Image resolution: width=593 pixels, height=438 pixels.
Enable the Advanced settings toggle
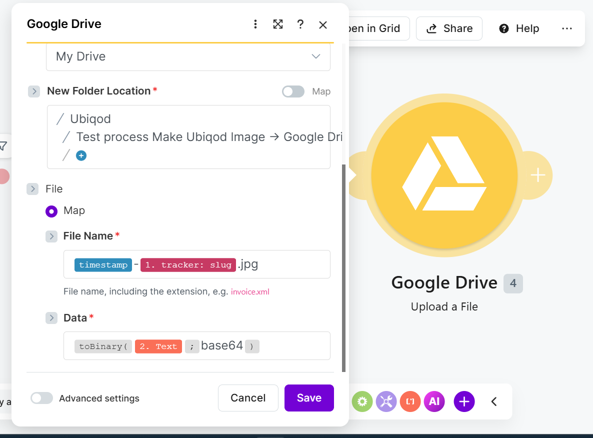pyautogui.click(x=41, y=398)
